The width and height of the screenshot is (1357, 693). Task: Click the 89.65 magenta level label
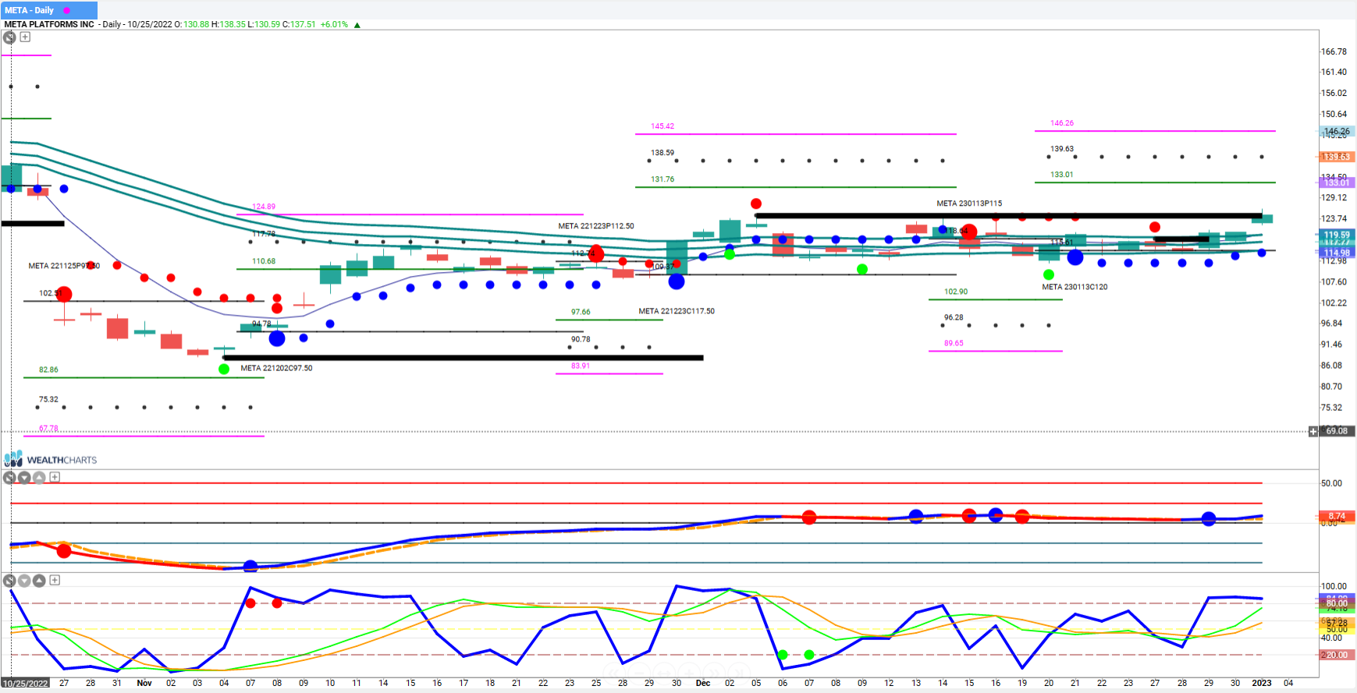(x=954, y=343)
